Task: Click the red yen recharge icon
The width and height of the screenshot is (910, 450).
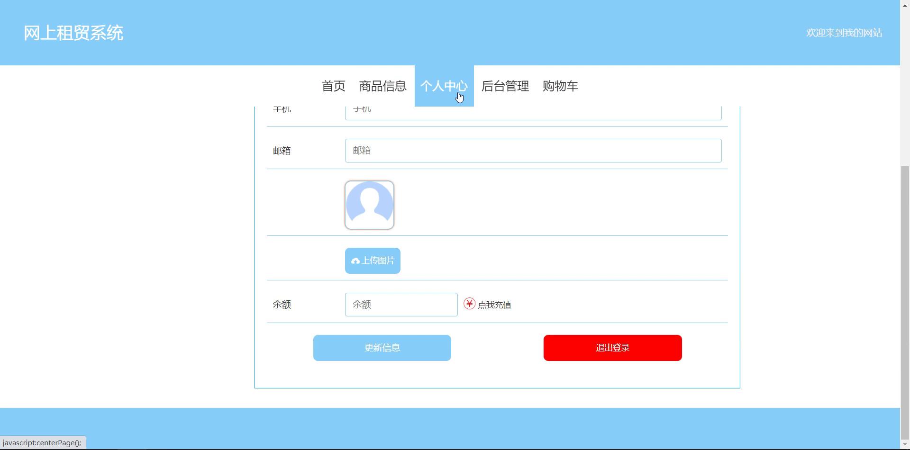Action: pyautogui.click(x=469, y=304)
